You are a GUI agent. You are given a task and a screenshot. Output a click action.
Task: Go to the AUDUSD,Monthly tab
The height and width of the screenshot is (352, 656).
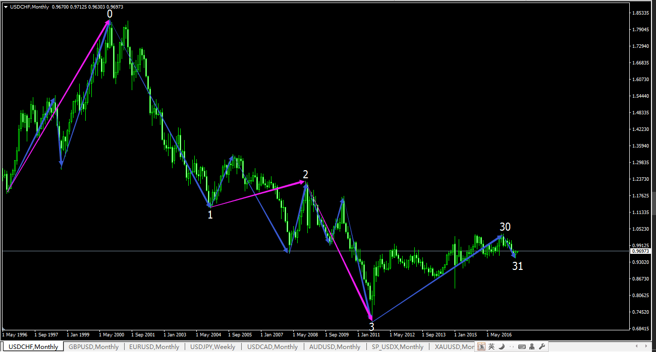(335, 346)
